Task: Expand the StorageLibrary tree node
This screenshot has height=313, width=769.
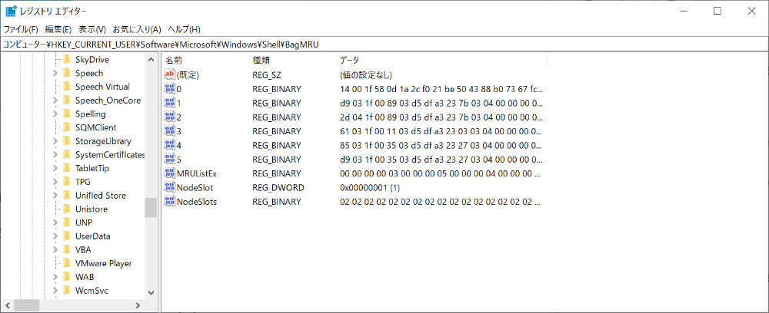Action: 55,141
